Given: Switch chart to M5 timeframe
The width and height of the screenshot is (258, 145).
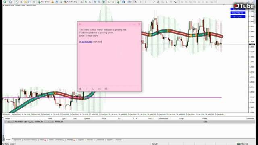Looking at the screenshot, I should (186, 2).
